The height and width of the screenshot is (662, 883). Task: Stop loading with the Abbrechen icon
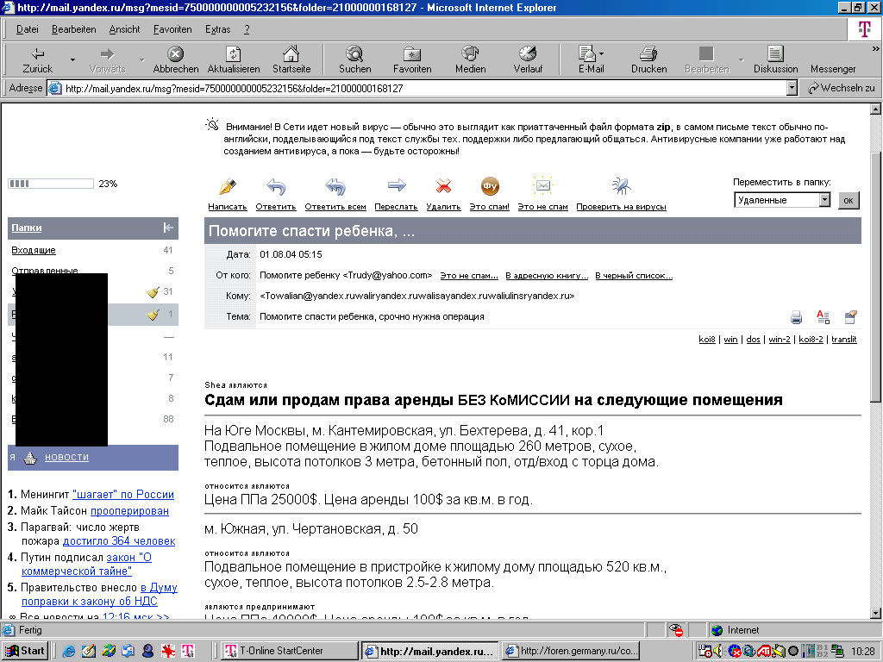pos(176,54)
